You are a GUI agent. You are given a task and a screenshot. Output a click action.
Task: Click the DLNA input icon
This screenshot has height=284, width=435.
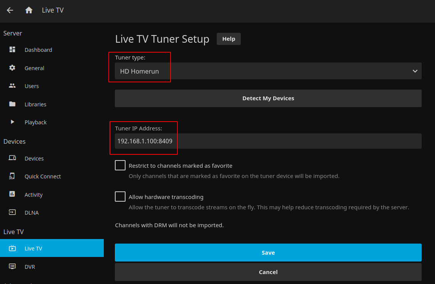tap(12, 212)
